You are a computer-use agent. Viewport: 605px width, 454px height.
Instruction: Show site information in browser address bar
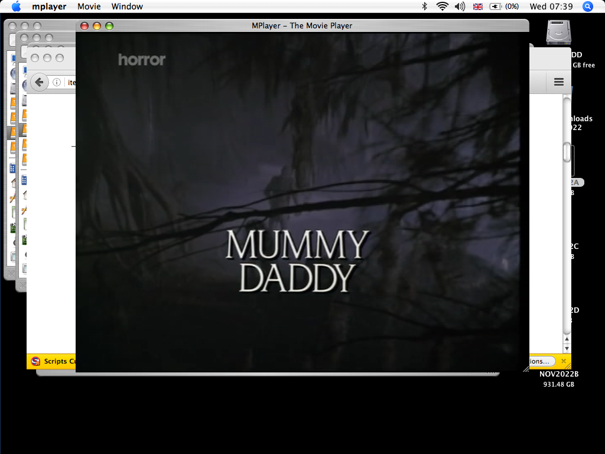[x=57, y=82]
